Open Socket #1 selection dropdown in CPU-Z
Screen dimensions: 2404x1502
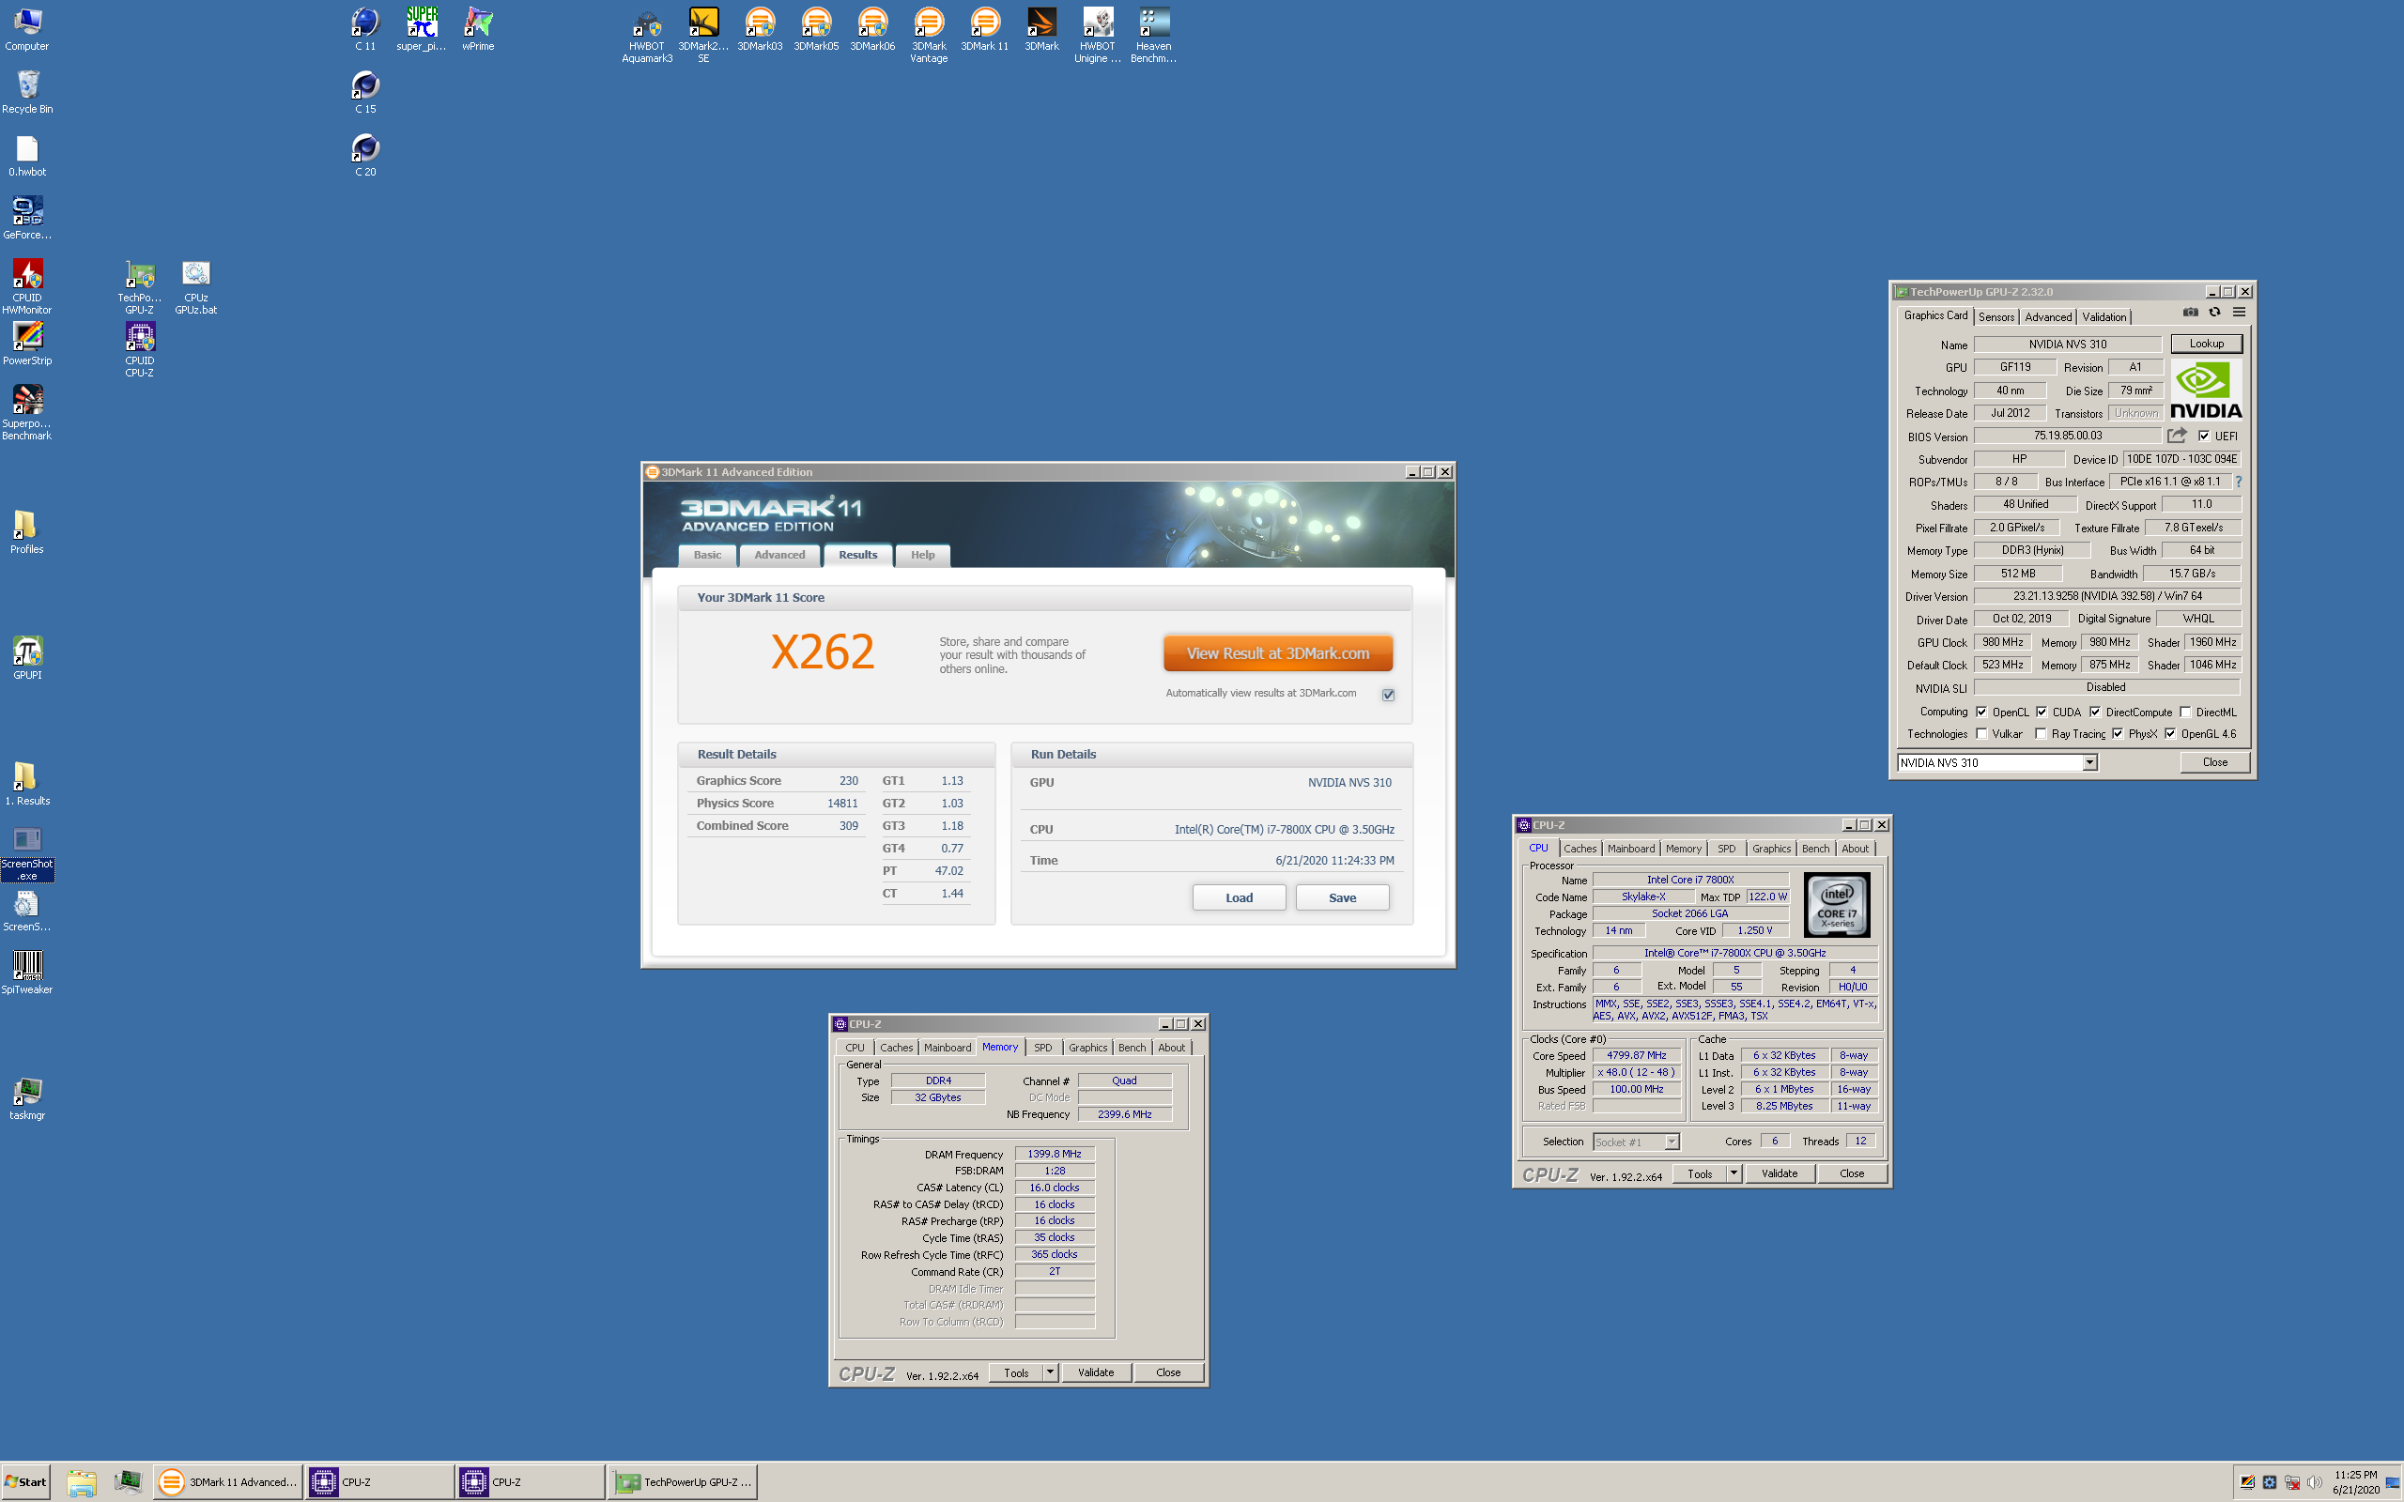click(1635, 1142)
